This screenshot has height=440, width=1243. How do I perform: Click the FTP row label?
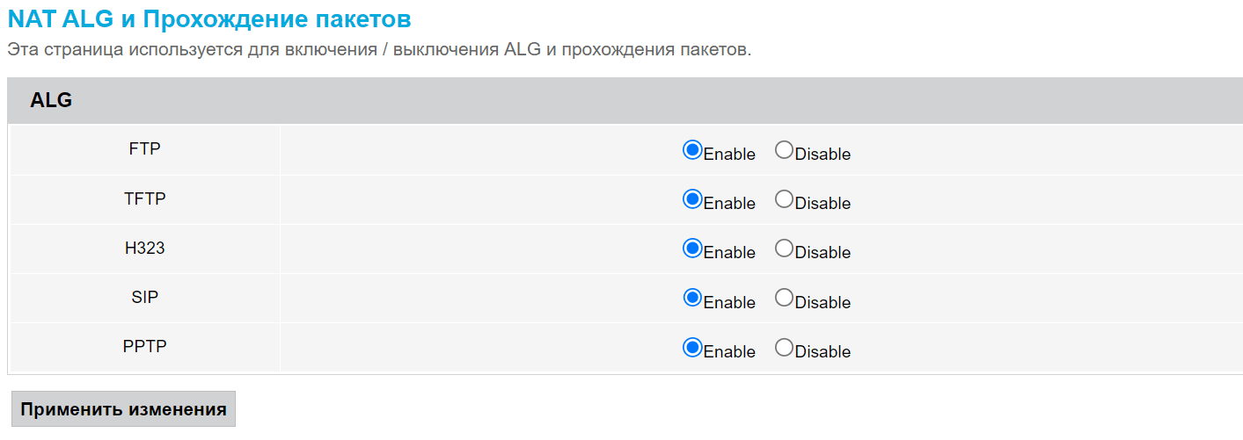point(144,149)
